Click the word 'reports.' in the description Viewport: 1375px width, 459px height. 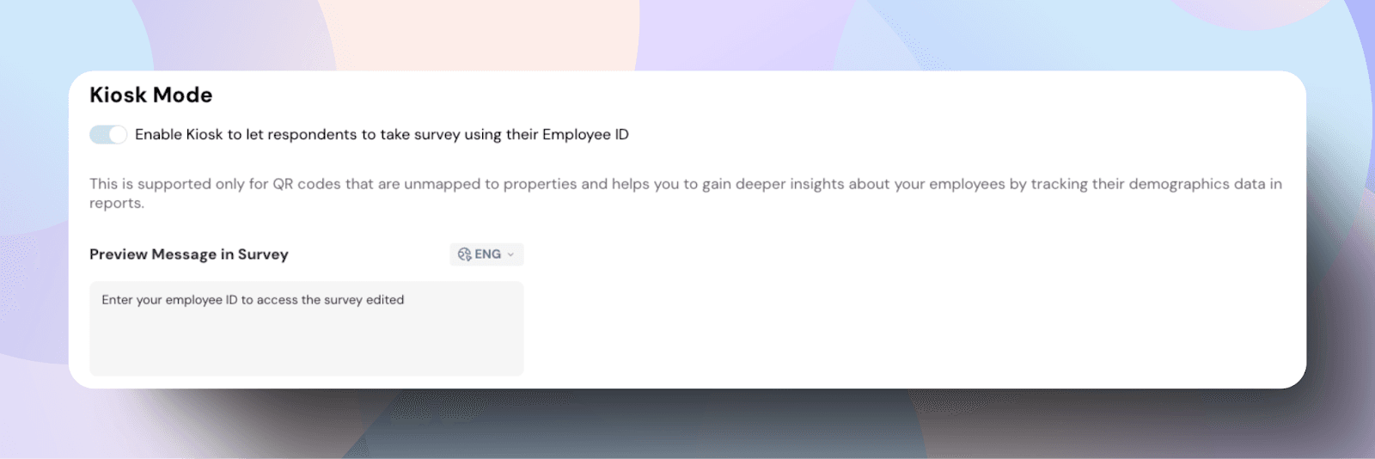117,204
